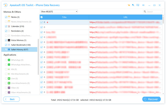Click the Voice Memos category icon
The width and height of the screenshot is (166, 105).
tap(9, 40)
